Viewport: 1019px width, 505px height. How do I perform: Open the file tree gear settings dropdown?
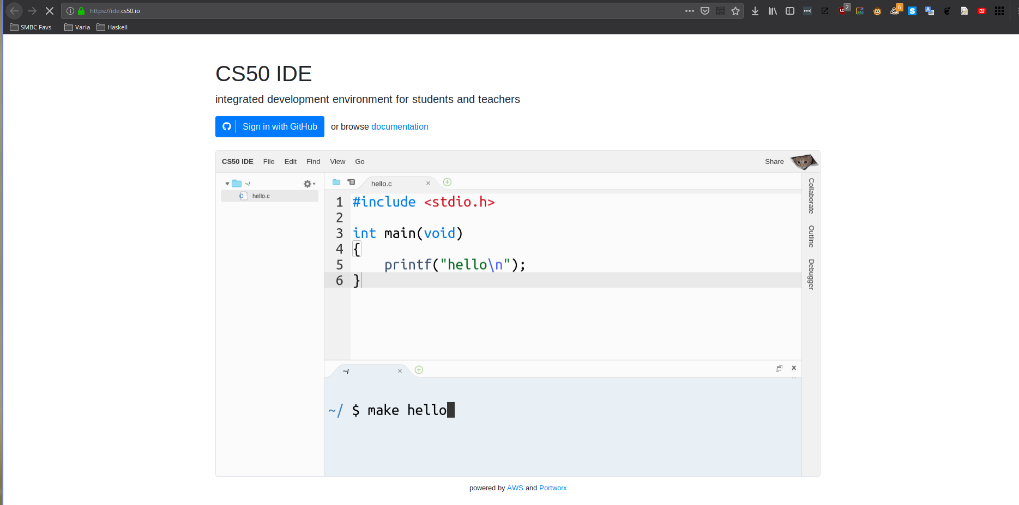coord(309,184)
